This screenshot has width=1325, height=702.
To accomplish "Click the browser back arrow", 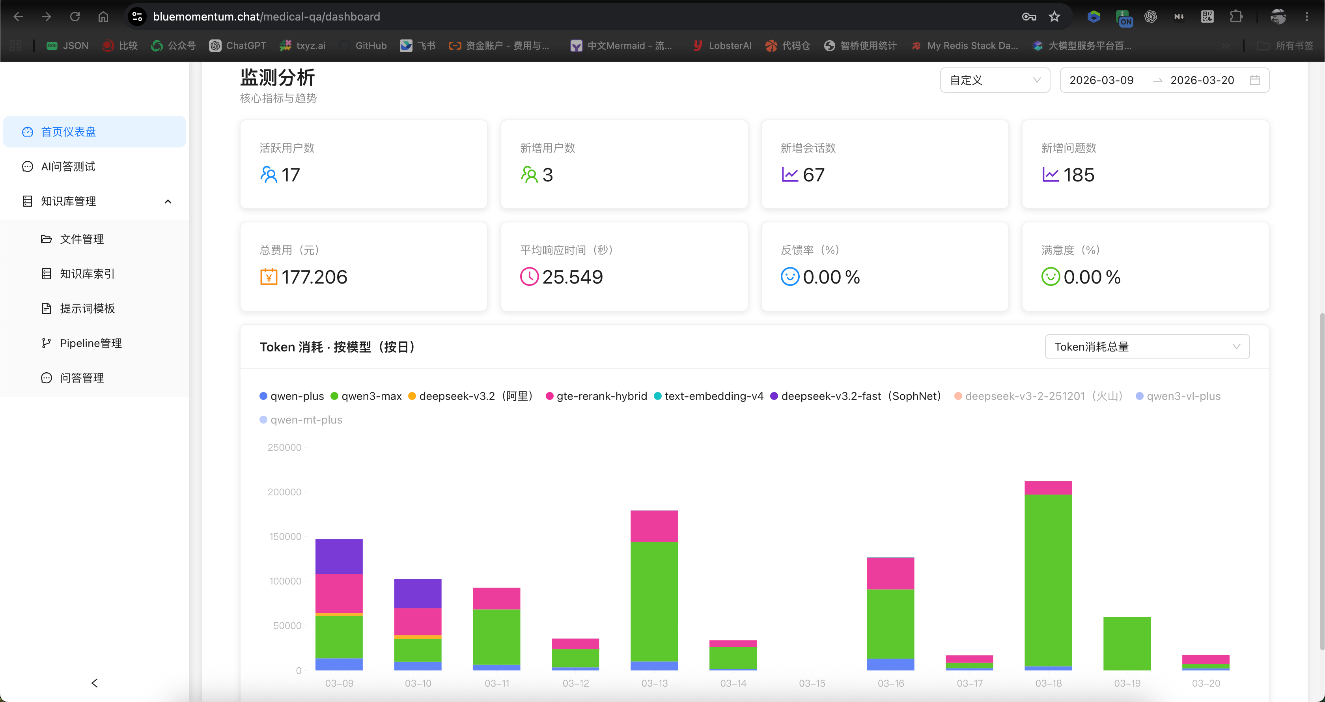I will 18,17.
